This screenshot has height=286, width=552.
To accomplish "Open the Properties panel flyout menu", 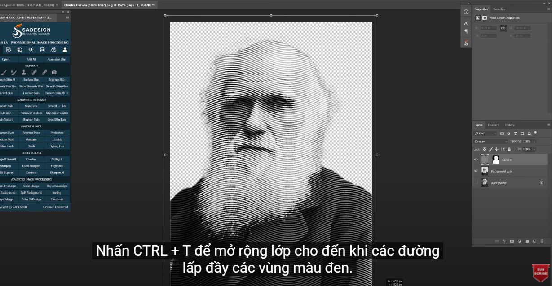I will [x=548, y=9].
